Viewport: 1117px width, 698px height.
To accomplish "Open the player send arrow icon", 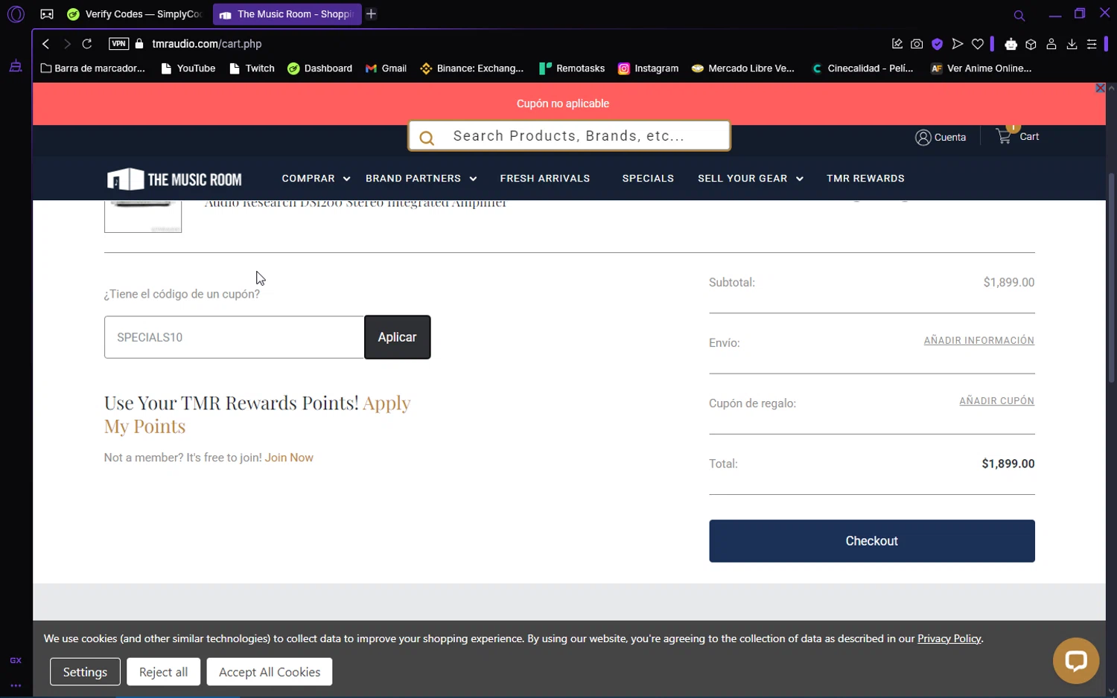I will [958, 44].
